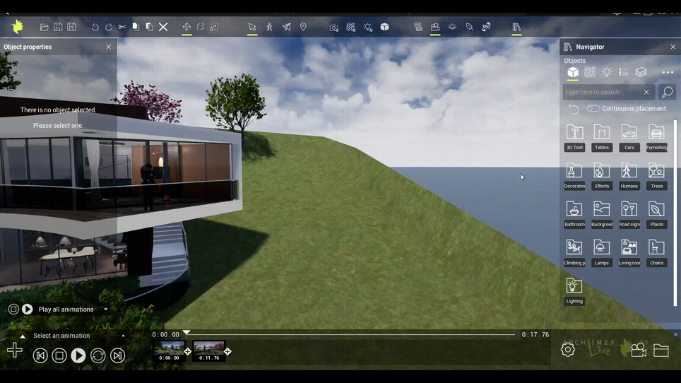
Task: Select the keyframe thumbnail at 0:11.76
Action: tap(209, 351)
